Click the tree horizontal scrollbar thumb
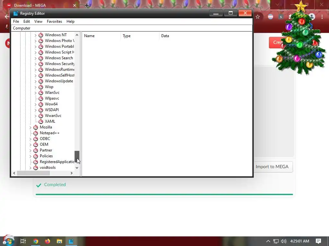Viewport: 329px width, 246px height. tap(33, 173)
